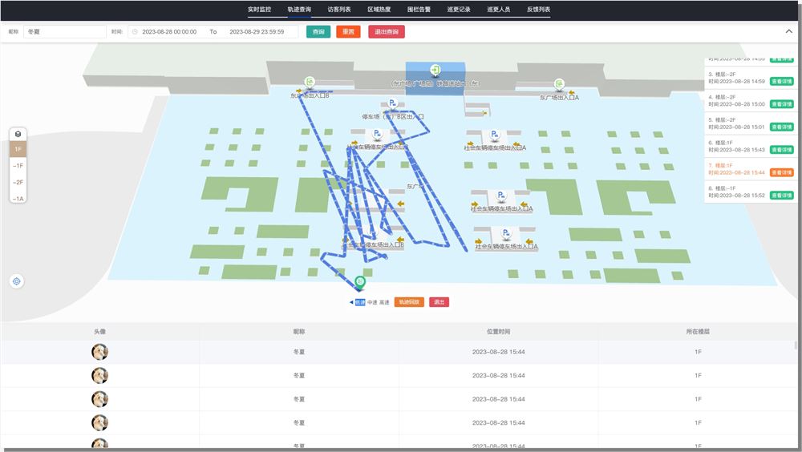View details of record 6 at 15:43
This screenshot has width=802, height=452.
[x=781, y=150]
